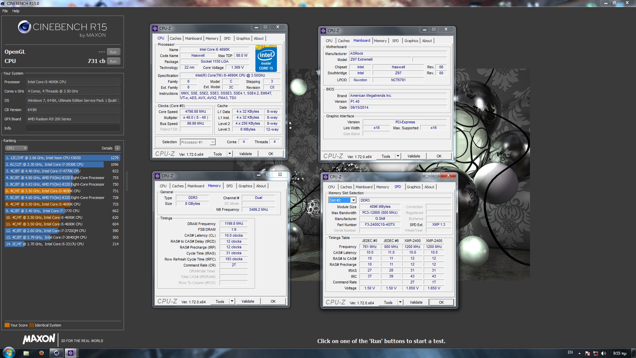This screenshot has width=636, height=358.
Task: Switch to Caches tab in Memory CPU-Z window
Action: (178, 186)
